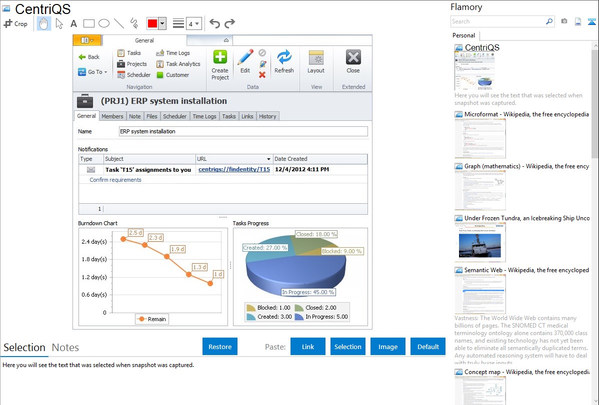Click the Restore button
Viewport: 599px width, 405px height.
point(220,347)
